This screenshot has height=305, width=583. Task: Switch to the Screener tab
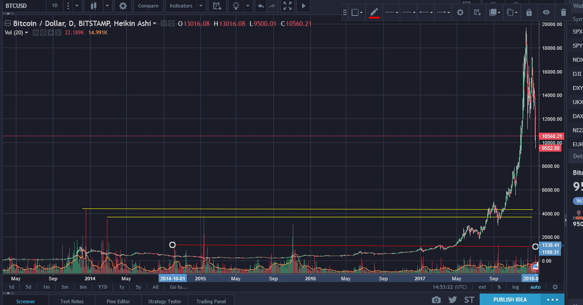(26, 301)
